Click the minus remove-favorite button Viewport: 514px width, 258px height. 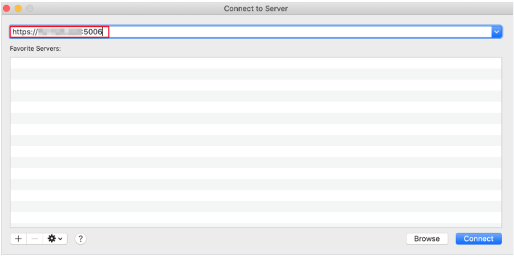[x=34, y=238]
